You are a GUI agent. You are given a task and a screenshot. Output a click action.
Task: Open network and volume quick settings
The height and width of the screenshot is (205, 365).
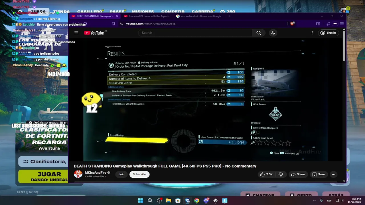(339, 200)
